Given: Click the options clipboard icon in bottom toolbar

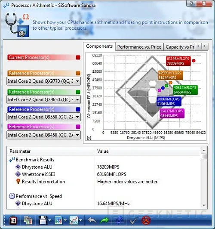Looking at the screenshot, I should pyautogui.click(x=13, y=220).
